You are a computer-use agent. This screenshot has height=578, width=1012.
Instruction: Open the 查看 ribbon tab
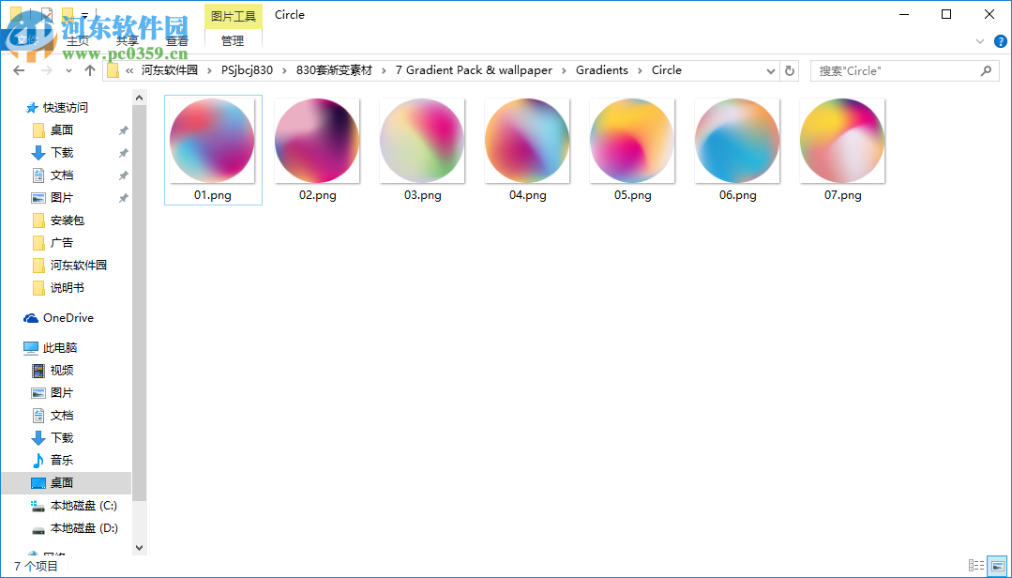click(x=177, y=40)
